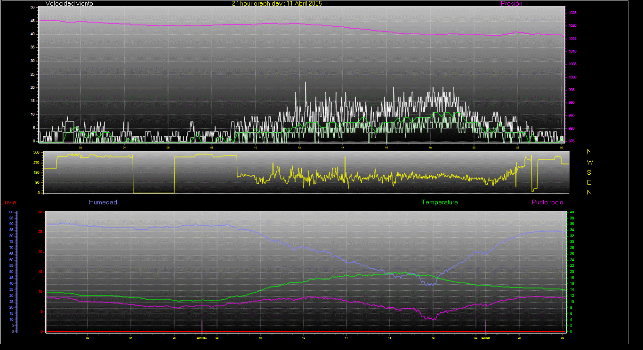
Task: Click the green "Temperatura" legend label
Action: point(439,202)
